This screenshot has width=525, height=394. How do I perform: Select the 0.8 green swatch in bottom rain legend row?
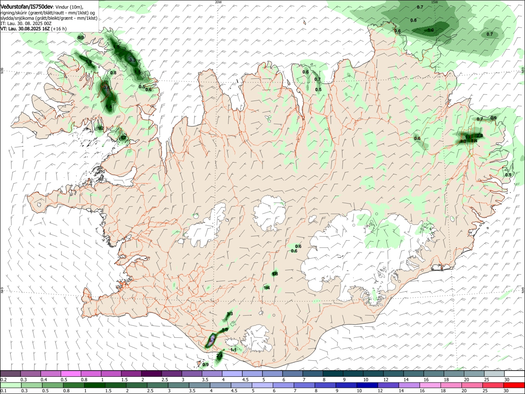pyautogui.click(x=73, y=385)
